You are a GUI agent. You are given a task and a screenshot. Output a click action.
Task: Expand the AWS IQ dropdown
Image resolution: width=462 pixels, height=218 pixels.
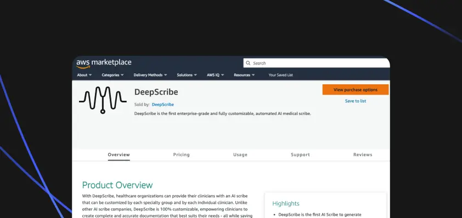[216, 75]
